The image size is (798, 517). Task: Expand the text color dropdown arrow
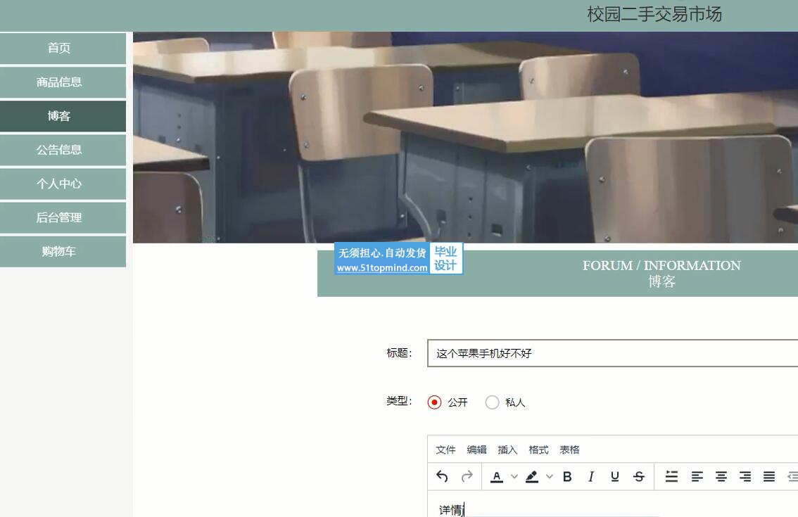(x=514, y=477)
